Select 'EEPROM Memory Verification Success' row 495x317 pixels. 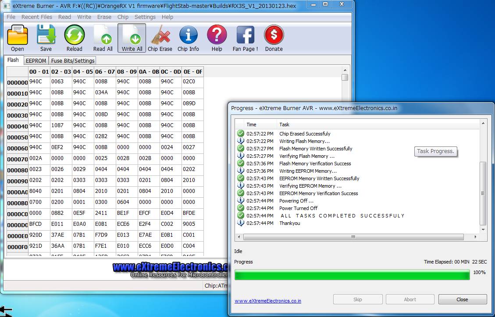pos(357,193)
